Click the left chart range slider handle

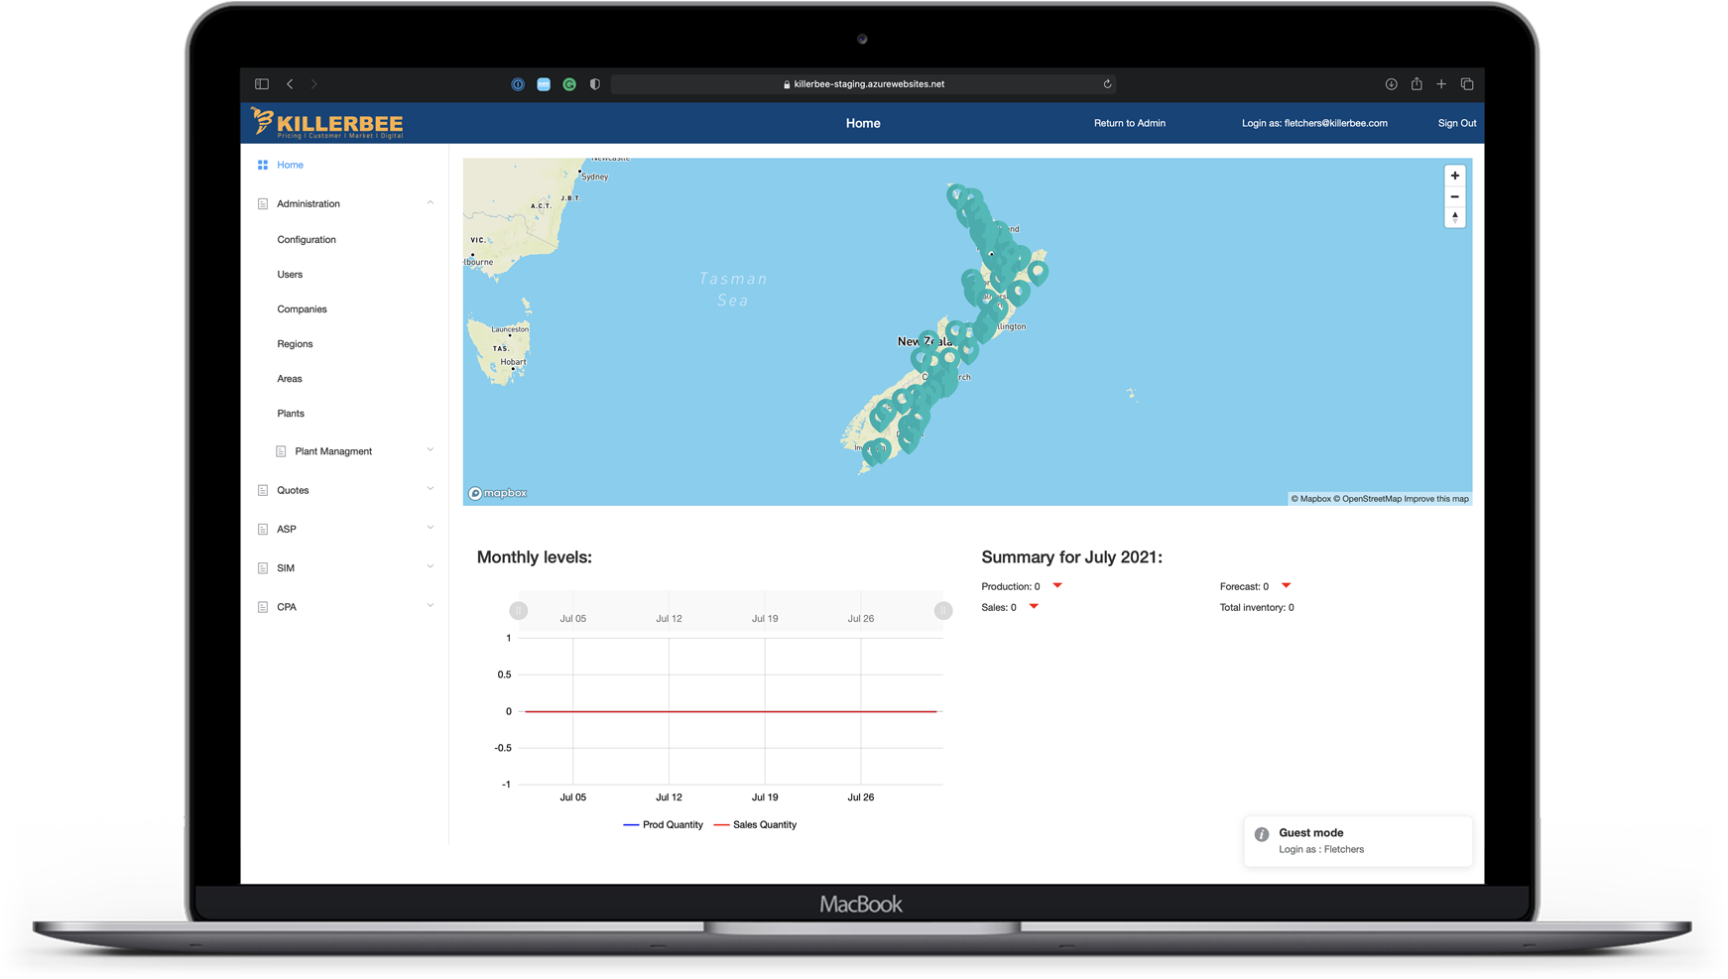point(519,611)
